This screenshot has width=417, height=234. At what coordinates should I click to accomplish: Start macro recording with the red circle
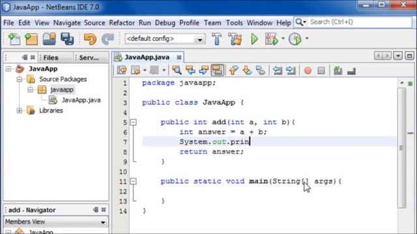point(308,71)
